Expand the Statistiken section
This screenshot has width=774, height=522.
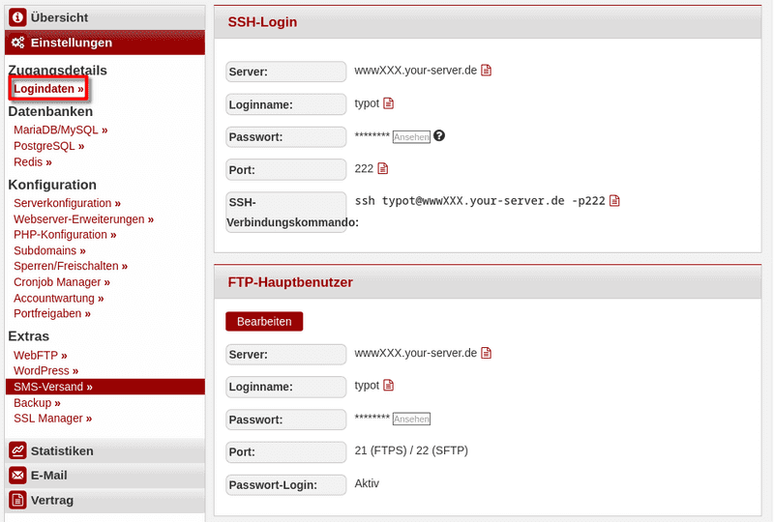tap(62, 450)
